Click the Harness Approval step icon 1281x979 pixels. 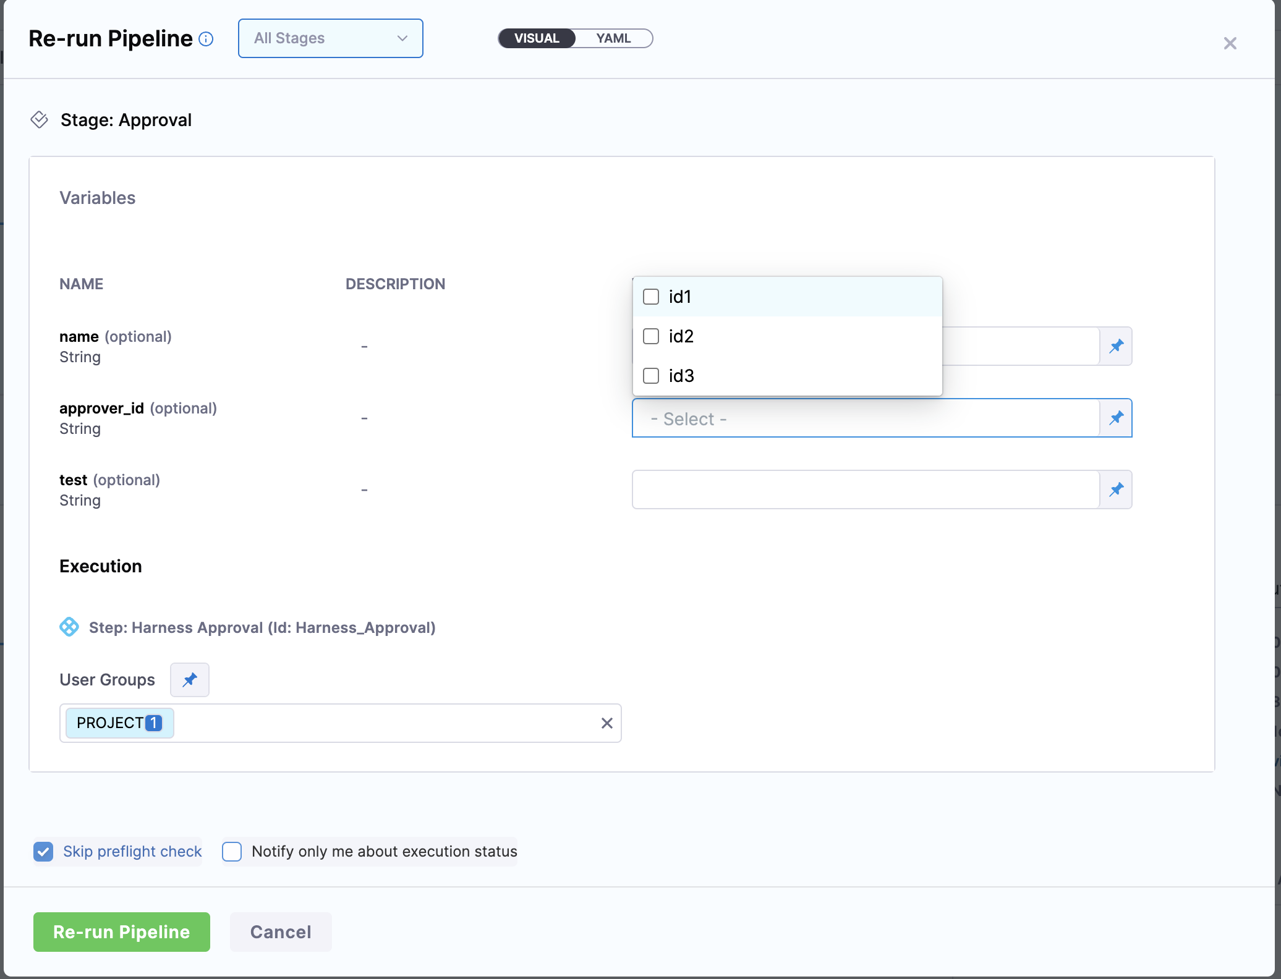click(x=69, y=627)
